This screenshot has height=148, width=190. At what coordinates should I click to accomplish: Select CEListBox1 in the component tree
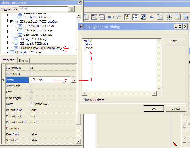click(x=39, y=26)
